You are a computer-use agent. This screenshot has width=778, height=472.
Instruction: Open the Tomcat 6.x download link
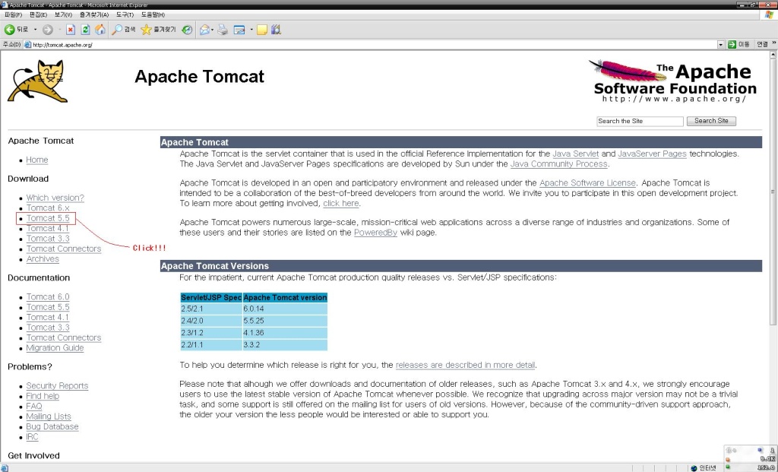tap(48, 208)
